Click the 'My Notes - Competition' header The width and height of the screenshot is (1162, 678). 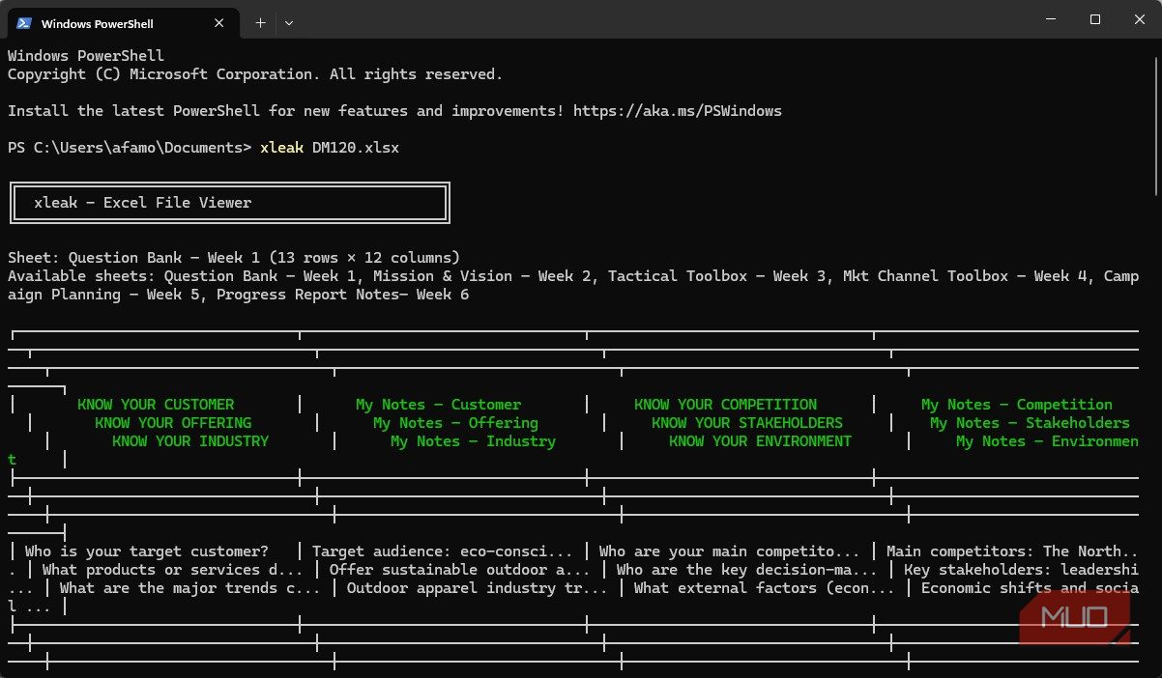pos(1017,405)
